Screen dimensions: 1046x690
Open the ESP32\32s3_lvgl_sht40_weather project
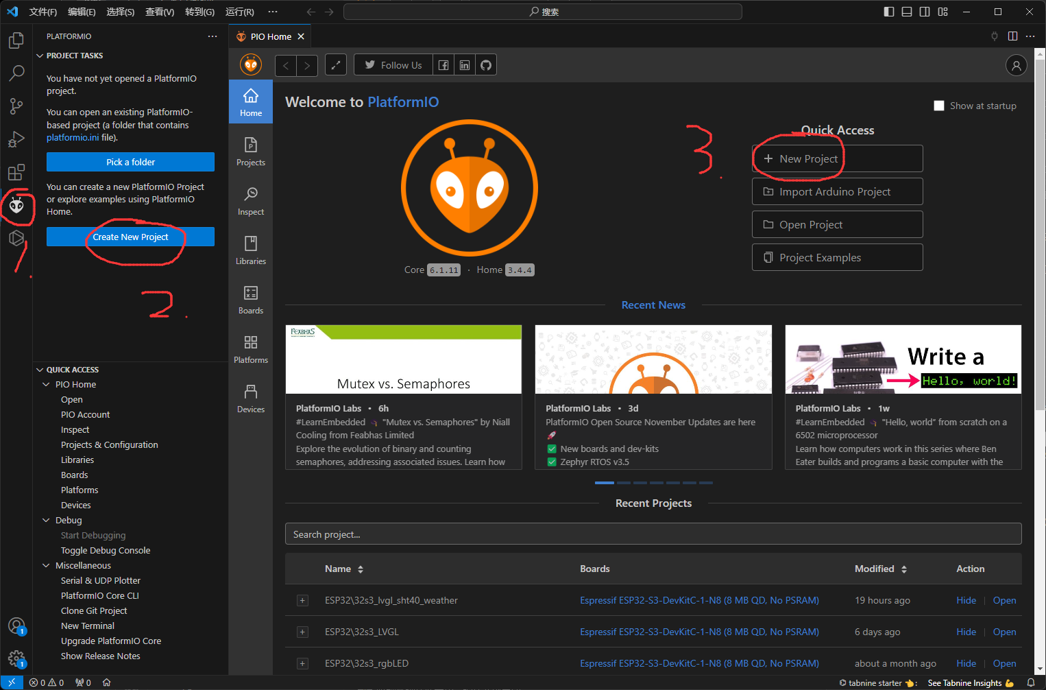[1004, 600]
